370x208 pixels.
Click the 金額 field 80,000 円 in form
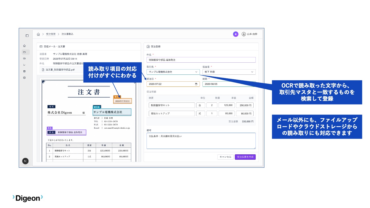245,113
